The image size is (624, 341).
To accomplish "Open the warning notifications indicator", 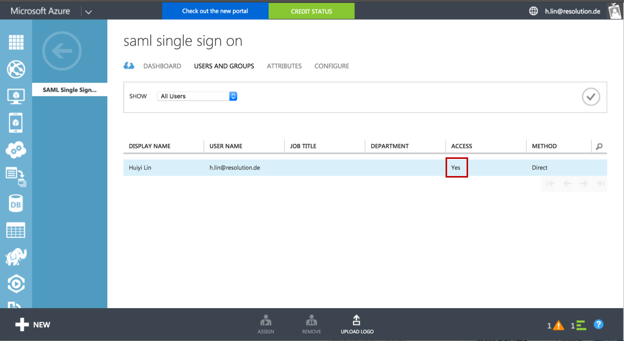I will pos(556,325).
